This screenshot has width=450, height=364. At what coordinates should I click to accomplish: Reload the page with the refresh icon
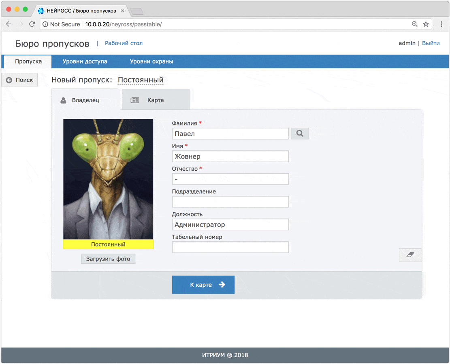coord(32,24)
